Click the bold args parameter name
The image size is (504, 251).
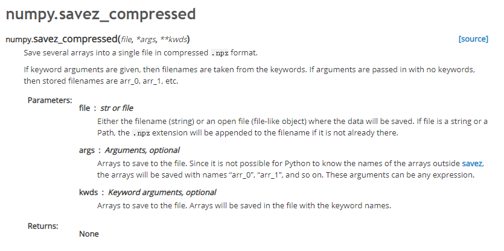pos(86,150)
